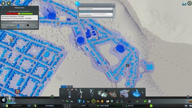Click the Chirper blue bird icon
Screen dimensions: 192x108
point(77,4)
